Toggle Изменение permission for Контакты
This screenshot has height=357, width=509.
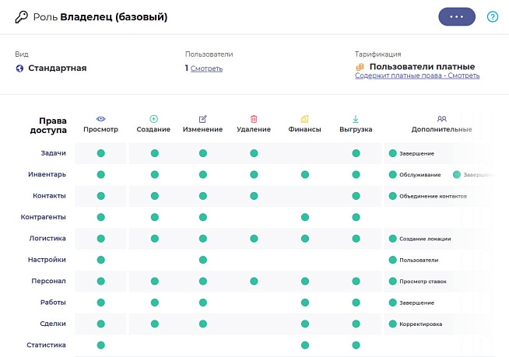tap(203, 196)
